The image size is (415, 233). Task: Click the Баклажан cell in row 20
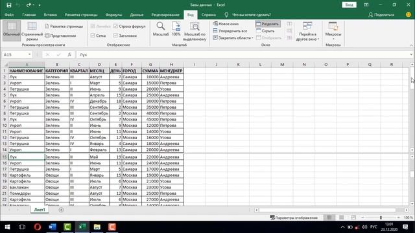click(x=27, y=187)
